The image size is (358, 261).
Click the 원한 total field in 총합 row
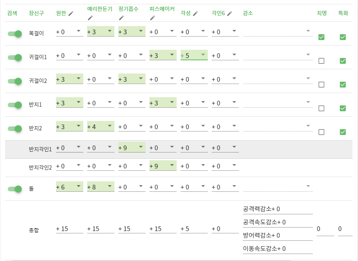pyautogui.click(x=69, y=229)
